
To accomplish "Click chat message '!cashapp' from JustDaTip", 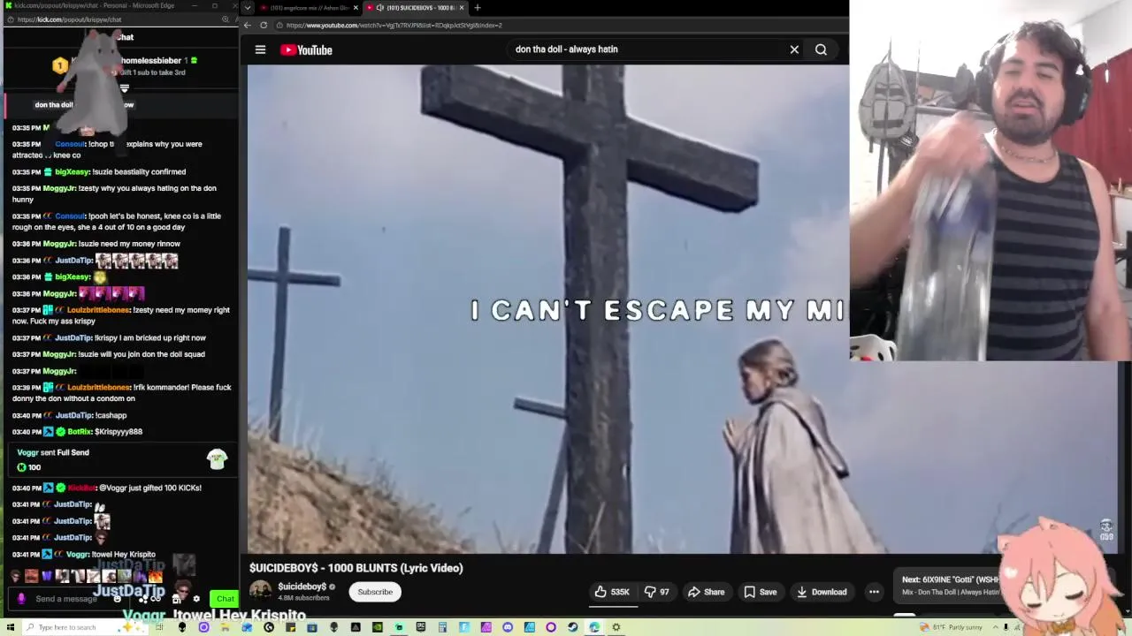I will click(x=111, y=415).
